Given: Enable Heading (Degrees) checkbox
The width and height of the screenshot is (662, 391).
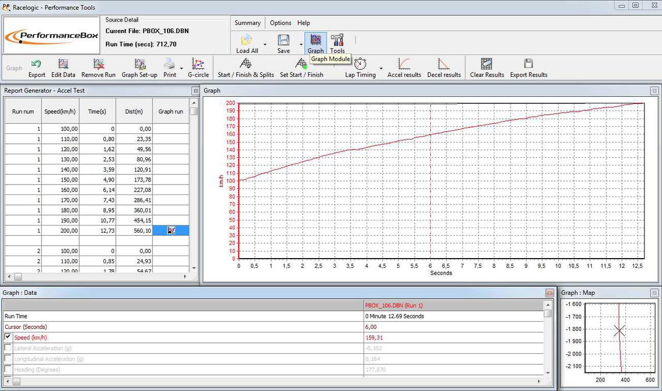Looking at the screenshot, I should tap(8, 369).
